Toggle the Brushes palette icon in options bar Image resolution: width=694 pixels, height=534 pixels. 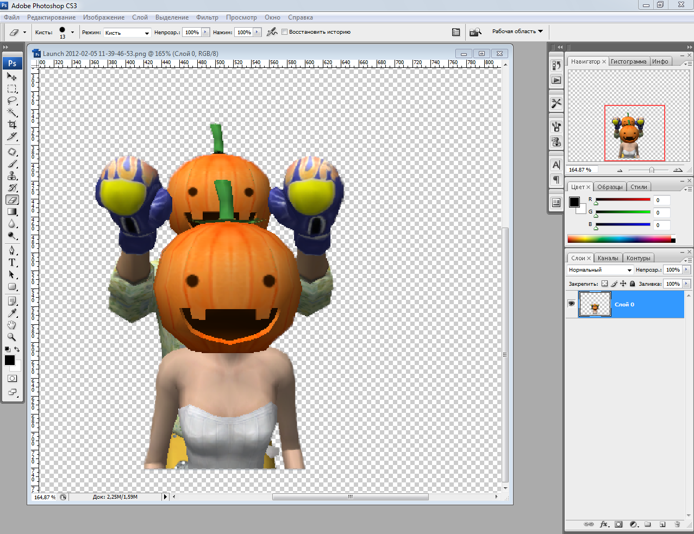coord(456,32)
